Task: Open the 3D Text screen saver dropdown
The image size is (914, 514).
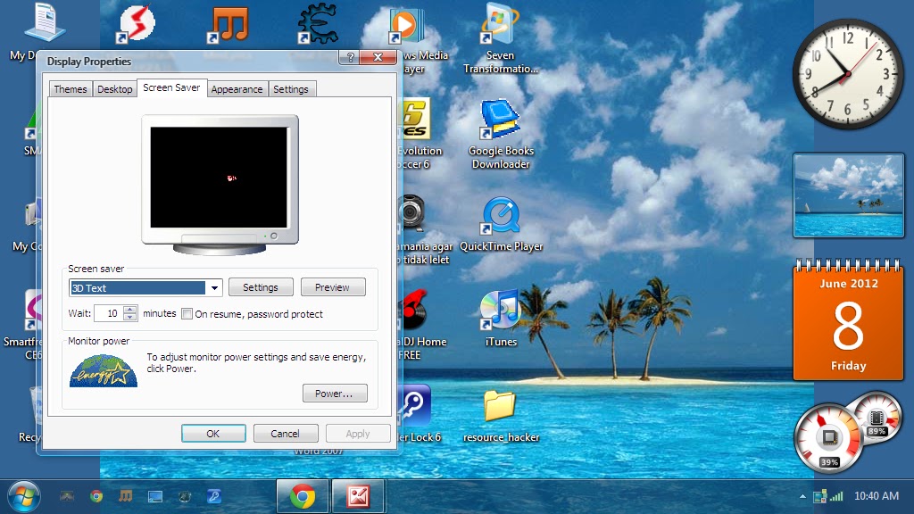Action: [x=214, y=288]
